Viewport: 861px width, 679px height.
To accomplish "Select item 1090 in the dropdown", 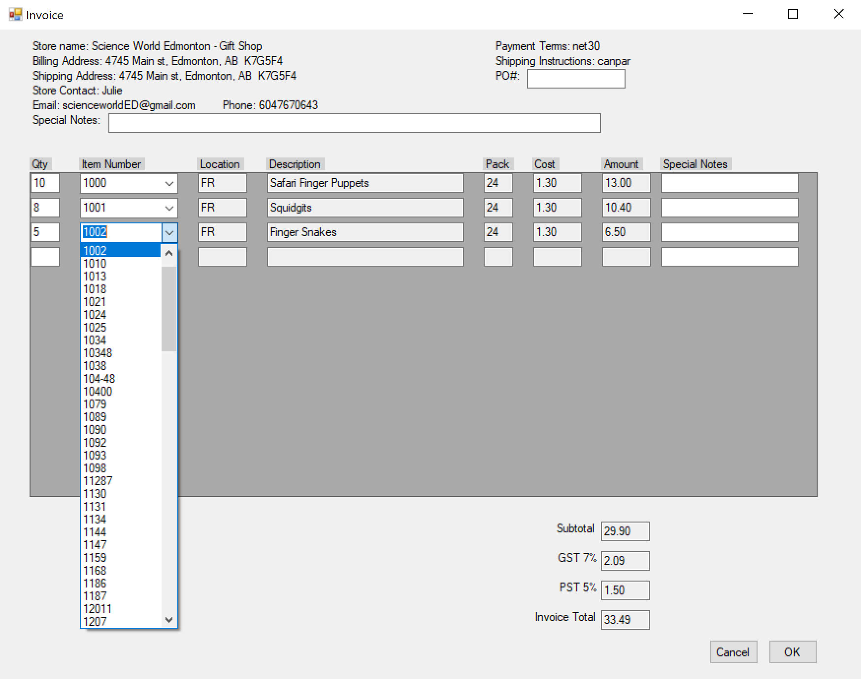I will [x=121, y=430].
